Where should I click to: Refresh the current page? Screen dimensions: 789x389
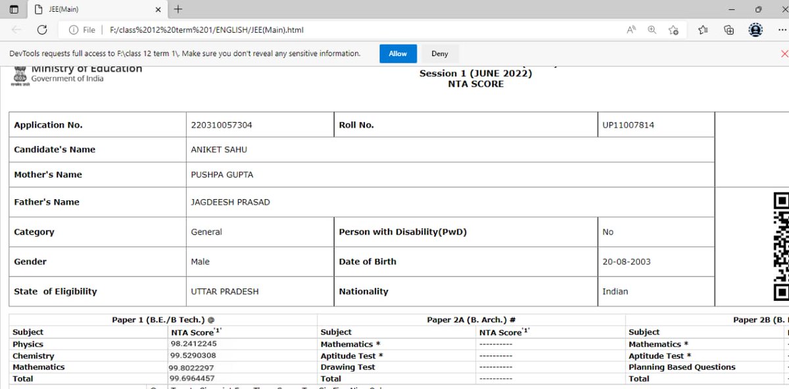point(42,30)
